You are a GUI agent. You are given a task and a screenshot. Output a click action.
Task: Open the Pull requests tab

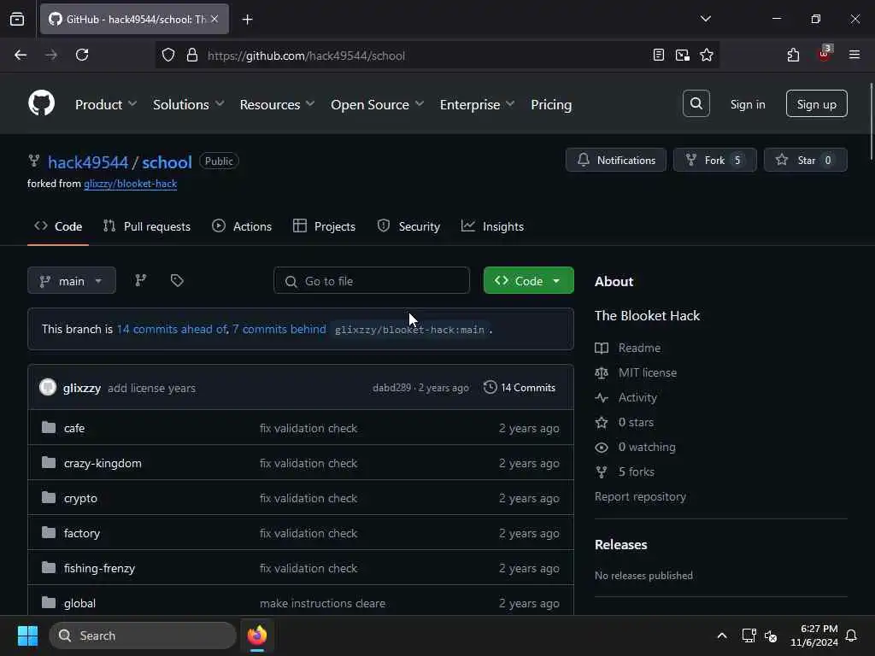click(147, 226)
